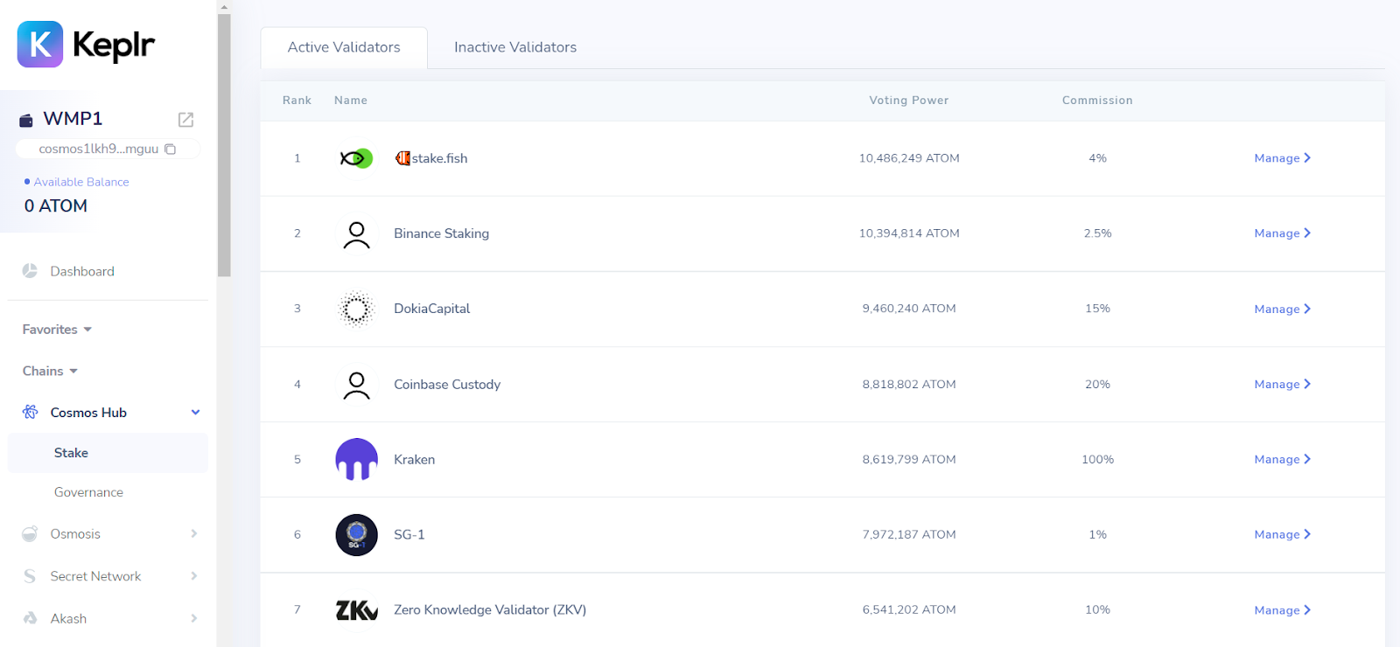Click the Coinbase Custody validator name
The image size is (1400, 647).
447,385
